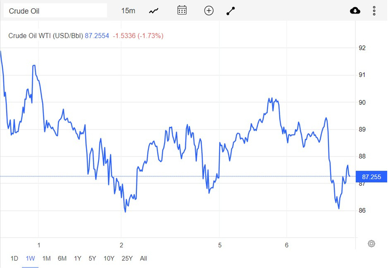Screen dimensions: 388x268
Task: Switch to the 1M time range
Action: [x=46, y=258]
